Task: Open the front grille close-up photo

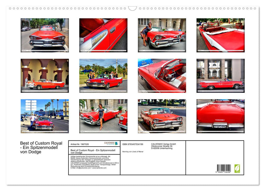Action: tap(44, 35)
